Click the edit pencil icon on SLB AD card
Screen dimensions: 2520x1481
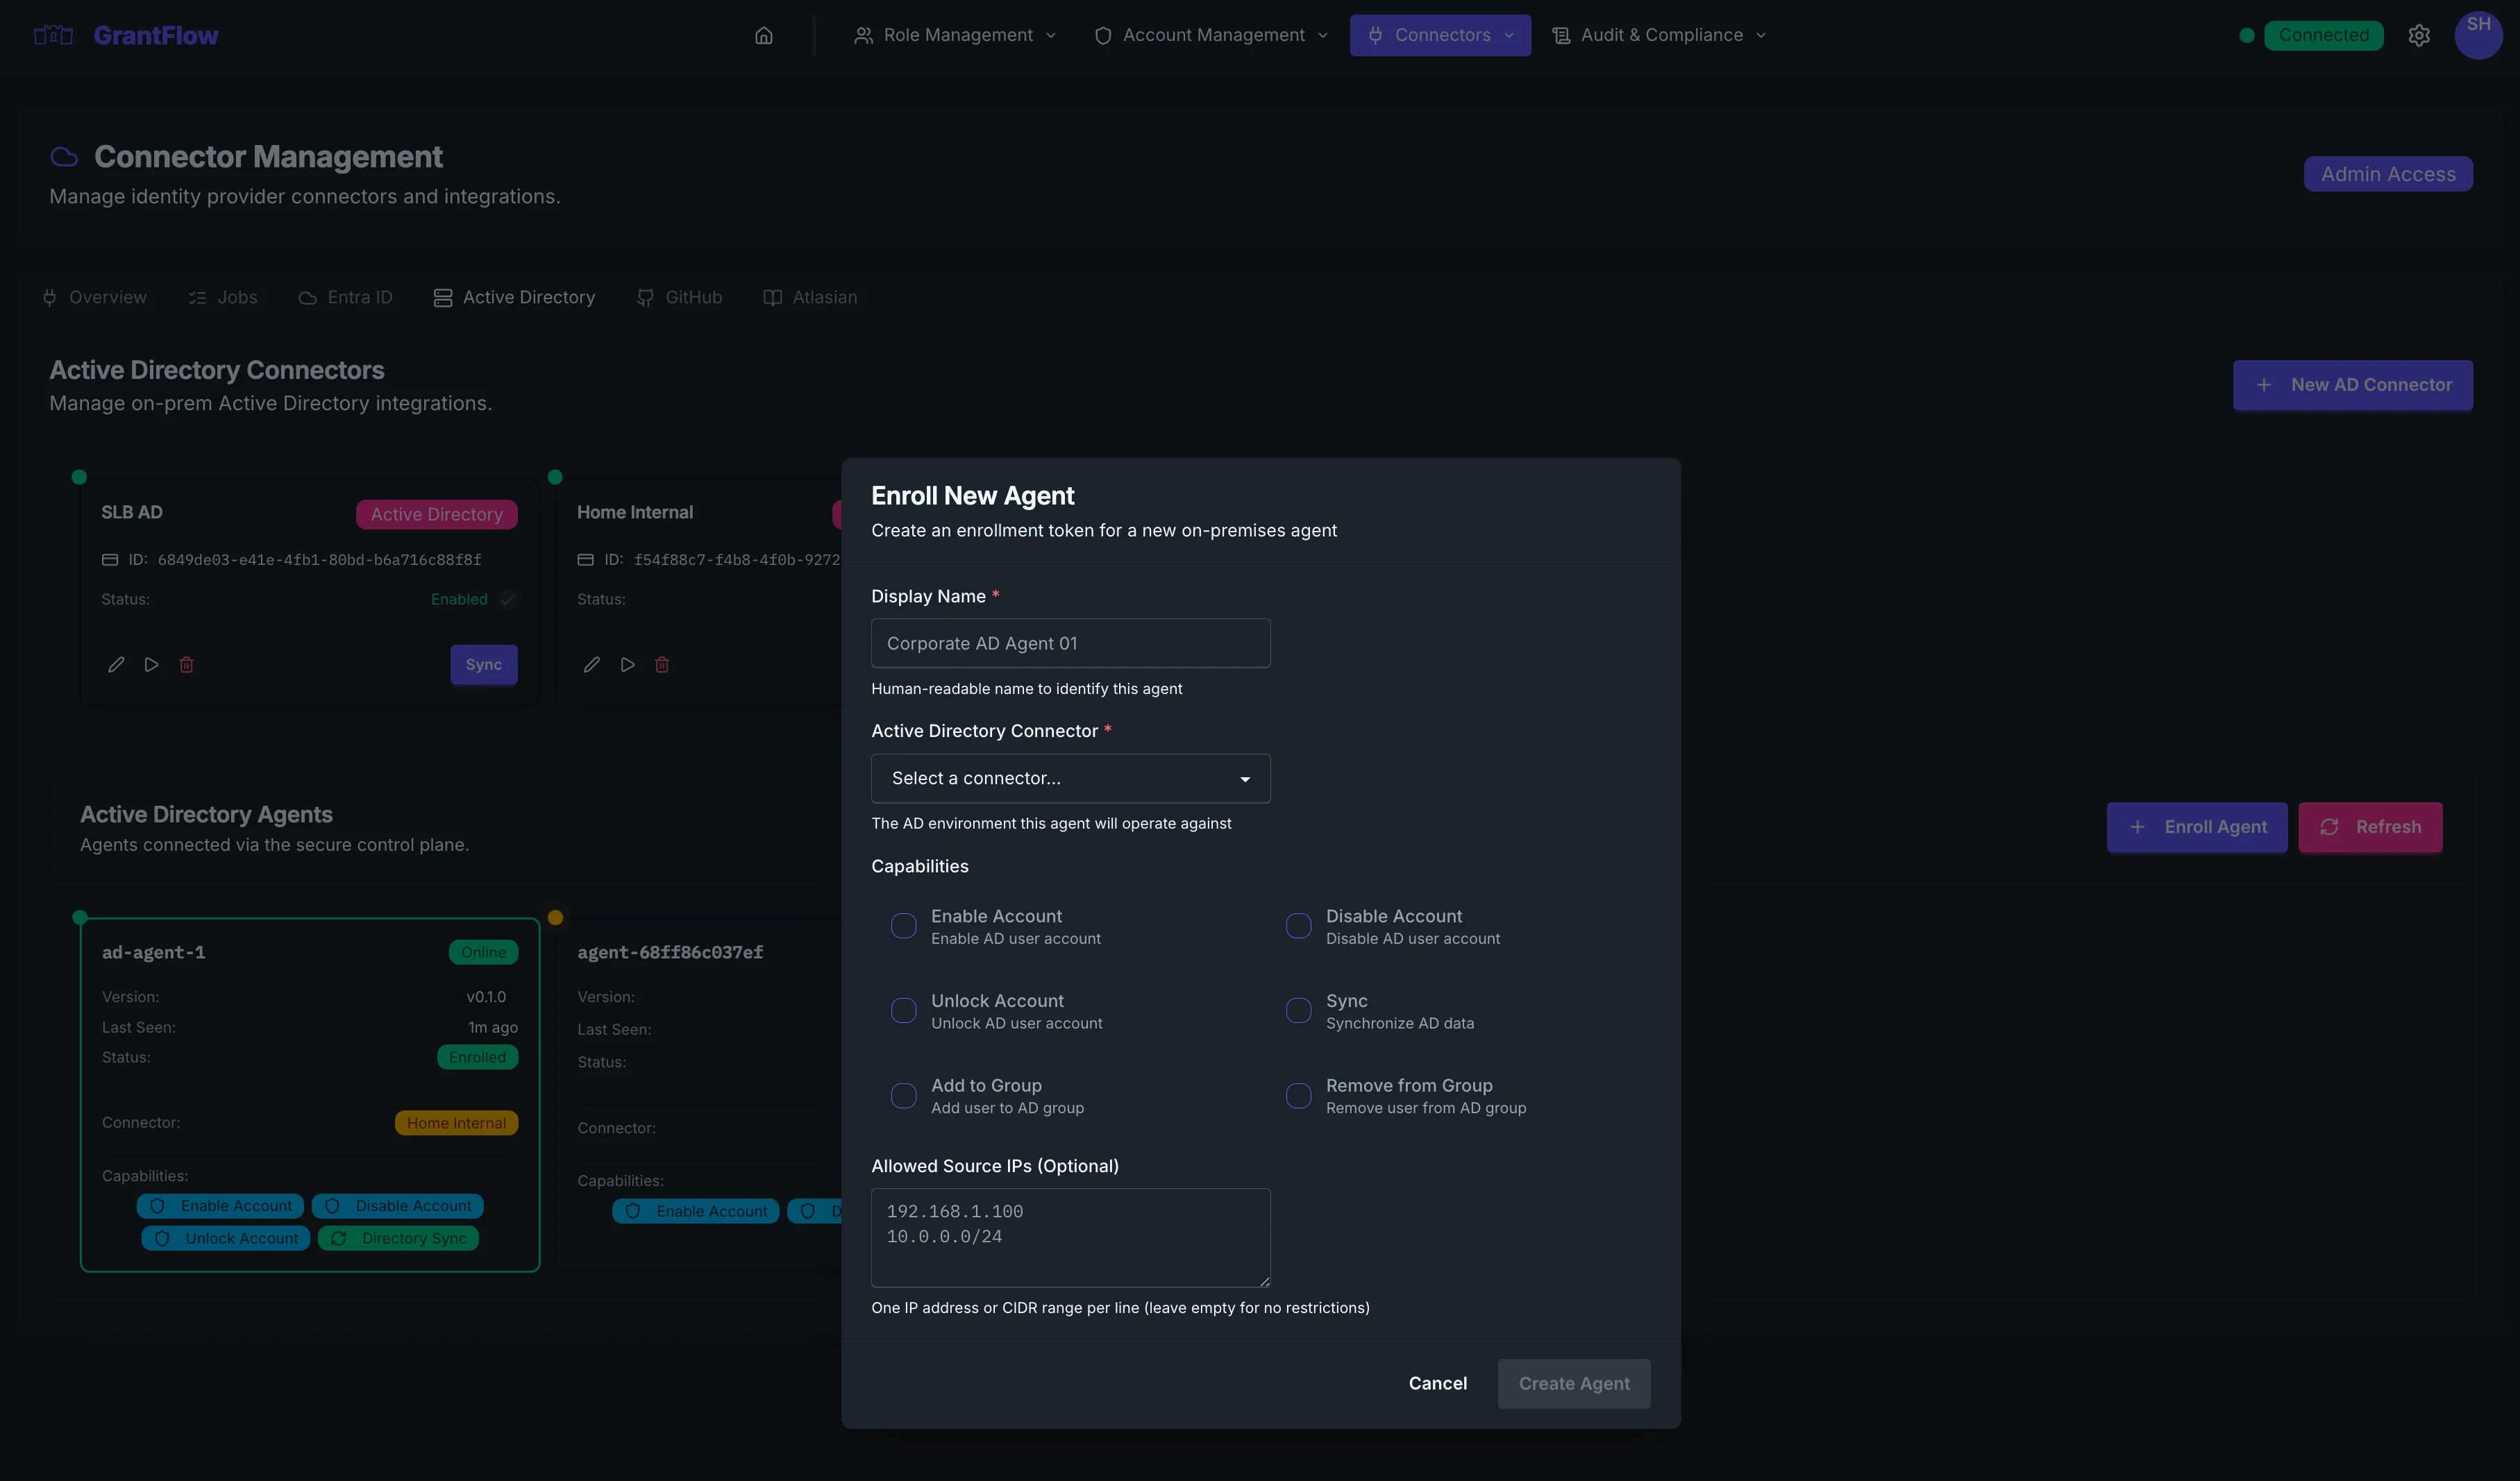(115, 664)
